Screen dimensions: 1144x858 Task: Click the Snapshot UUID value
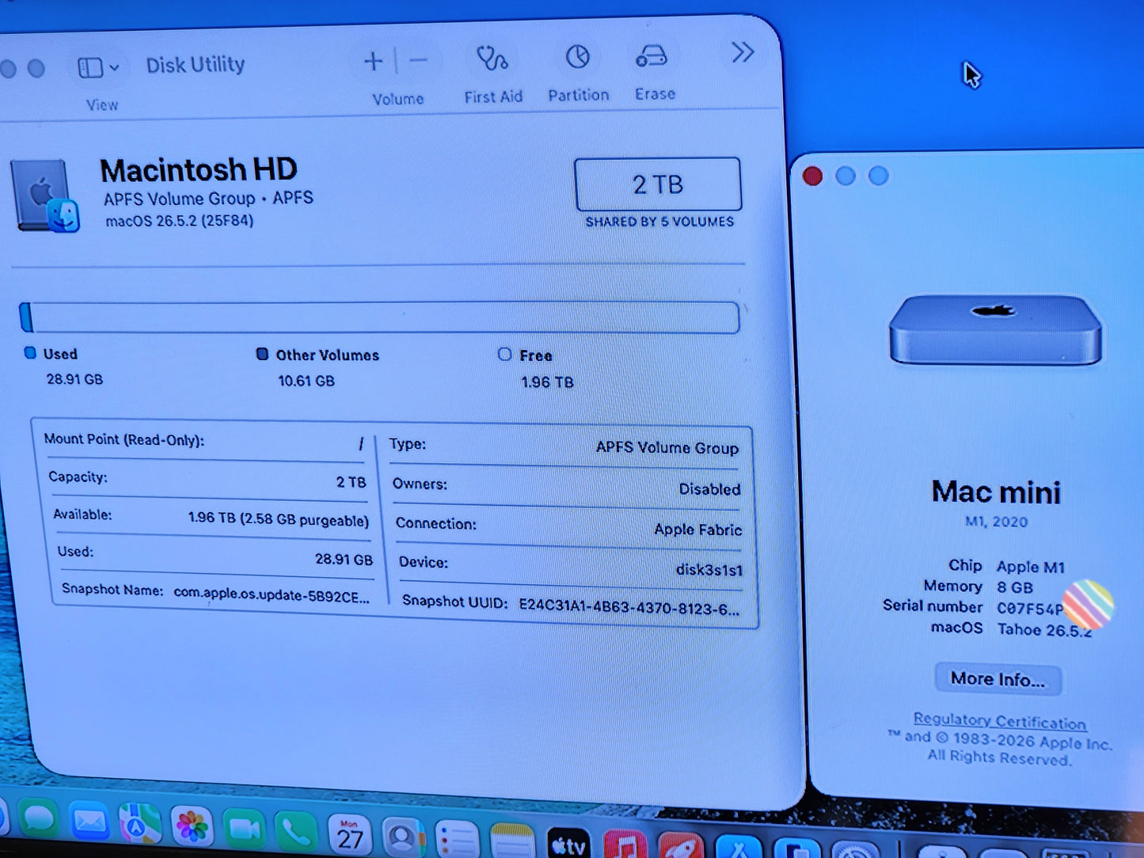(629, 608)
